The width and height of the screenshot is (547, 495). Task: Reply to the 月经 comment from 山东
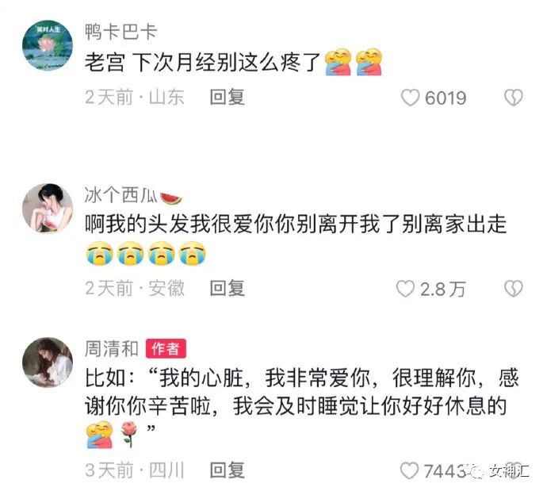point(227,97)
